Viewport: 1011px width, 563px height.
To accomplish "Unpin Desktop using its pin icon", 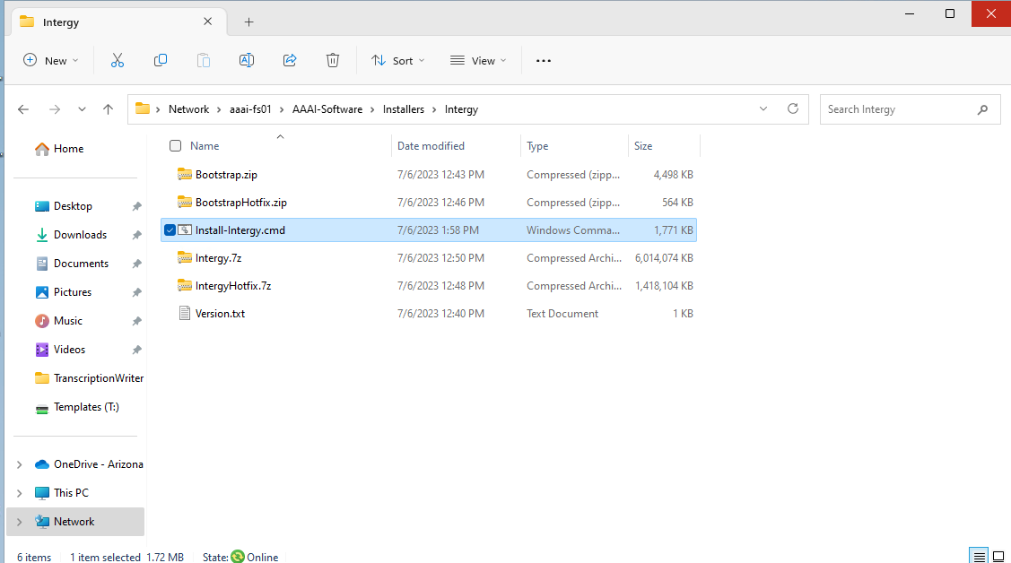I will click(x=136, y=207).
